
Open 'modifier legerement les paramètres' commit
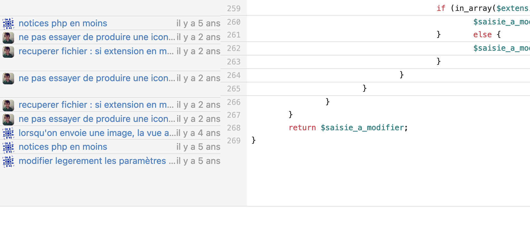pos(97,161)
